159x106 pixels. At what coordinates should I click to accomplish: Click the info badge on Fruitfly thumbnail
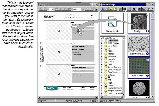point(147,31)
